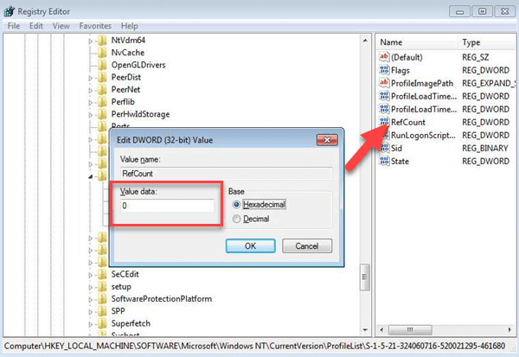Screen dimensions: 519x357
Task: Select the Flags value name
Action: [x=400, y=70]
